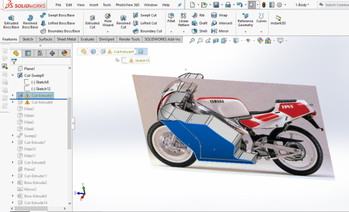
Task: Select the Wrap tool
Action: point(219,15)
